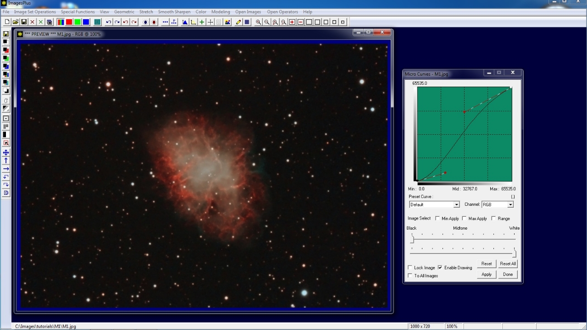Click the green X toolbar icon
The height and width of the screenshot is (330, 587).
pyautogui.click(x=41, y=22)
